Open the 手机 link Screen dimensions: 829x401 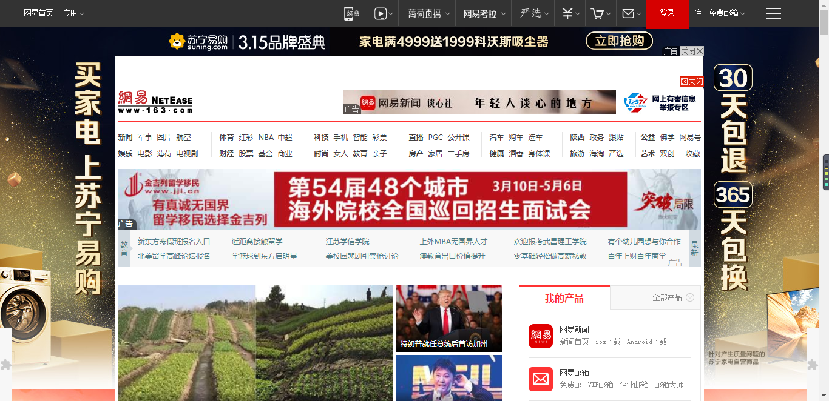[340, 138]
